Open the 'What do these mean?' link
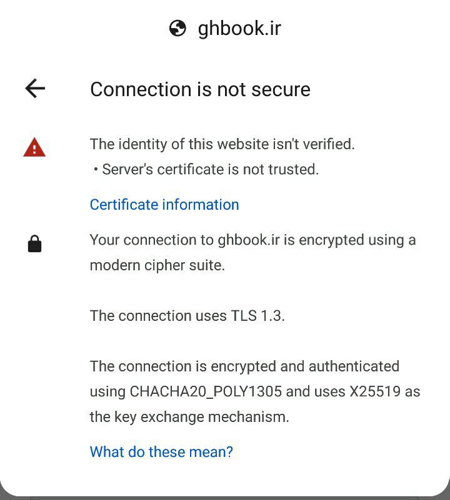This screenshot has height=500, width=450. click(x=162, y=452)
